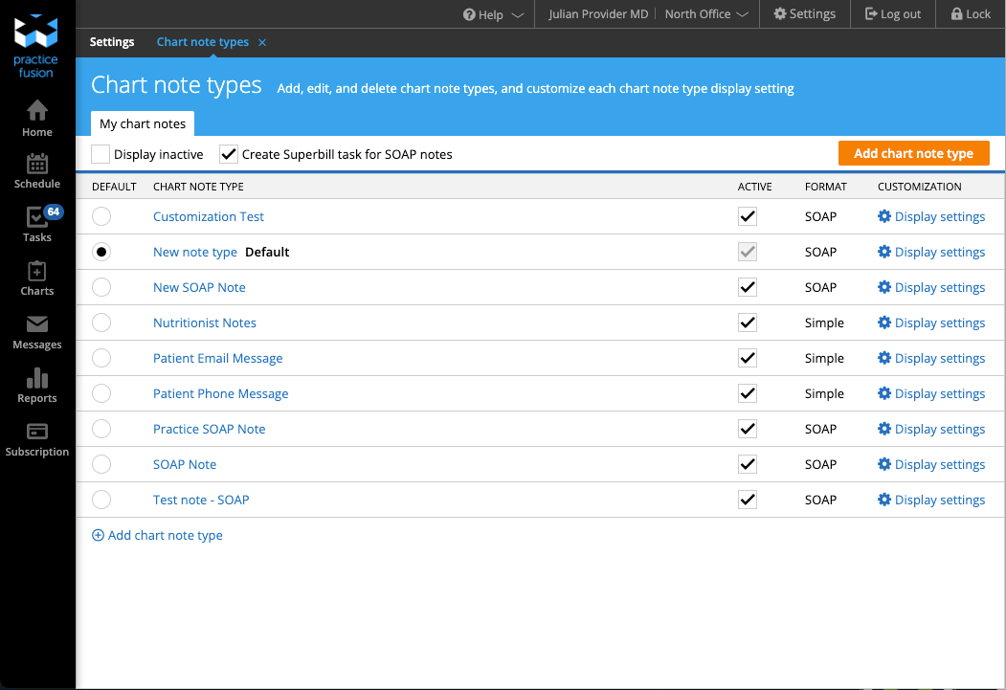Screen dimensions: 1006x690
Task: Enable the Display inactive checkbox
Action: point(101,153)
